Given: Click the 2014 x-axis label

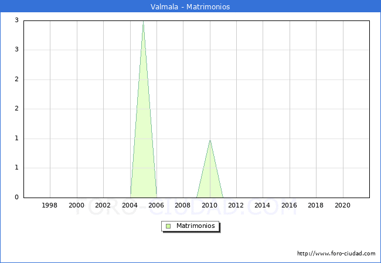Looking at the screenshot, I should coord(263,205).
